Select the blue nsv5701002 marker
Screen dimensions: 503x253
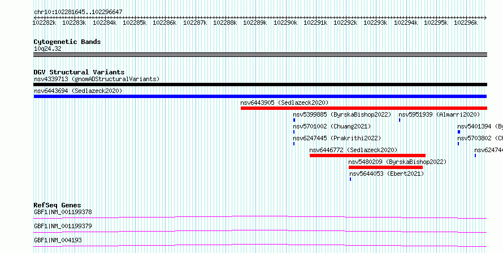coord(294,132)
